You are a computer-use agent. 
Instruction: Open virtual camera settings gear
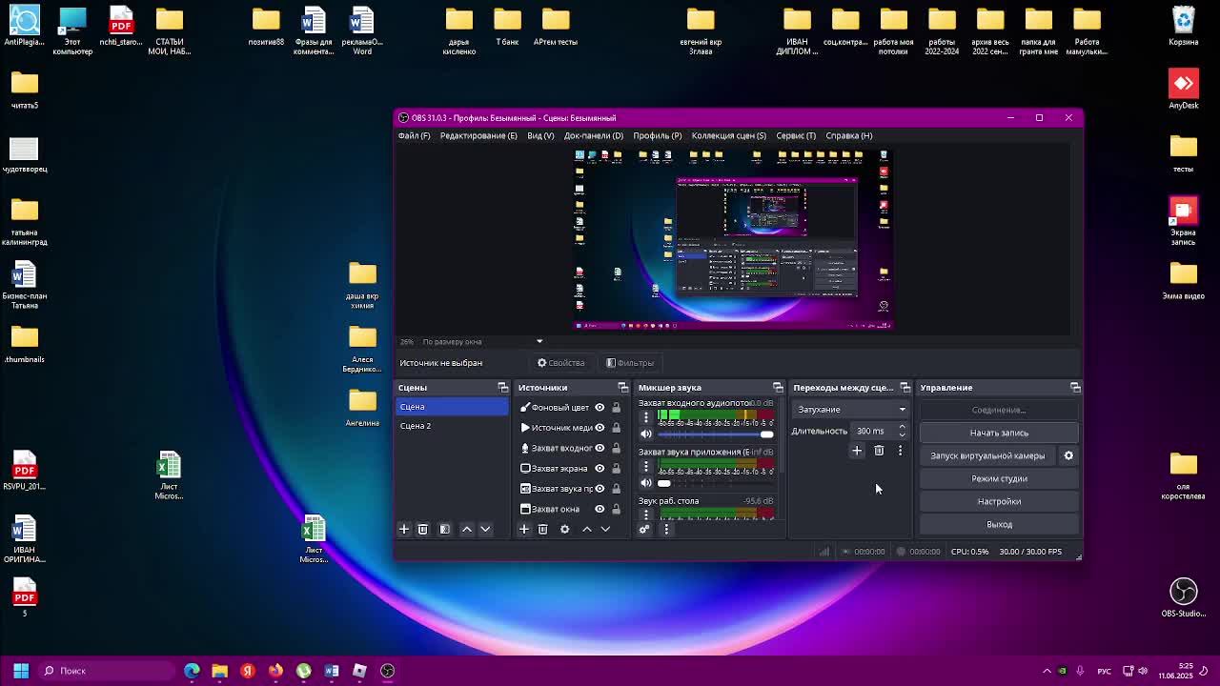(1068, 455)
